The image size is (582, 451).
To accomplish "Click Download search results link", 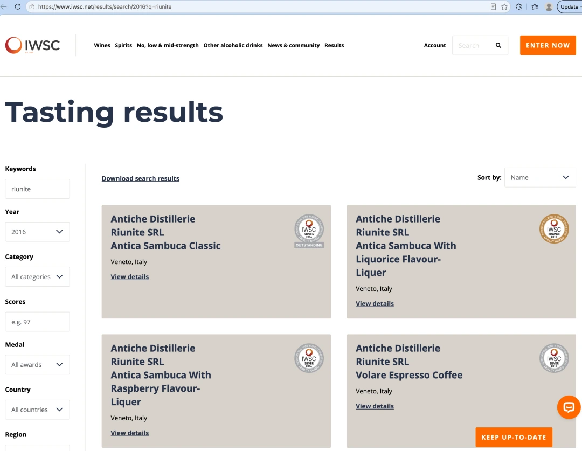I will [x=140, y=178].
